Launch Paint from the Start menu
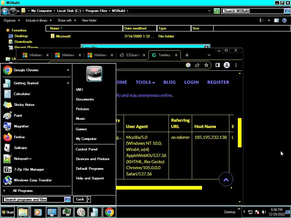The height and width of the screenshot is (218, 291). [36, 116]
